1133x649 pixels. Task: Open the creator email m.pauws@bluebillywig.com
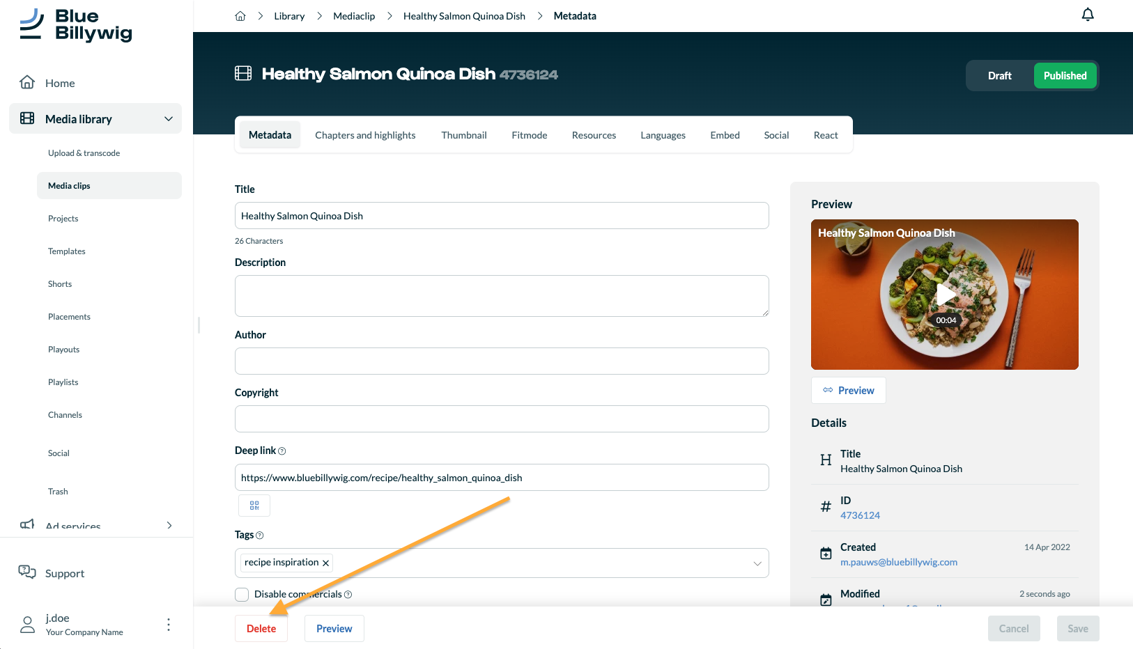coord(899,562)
